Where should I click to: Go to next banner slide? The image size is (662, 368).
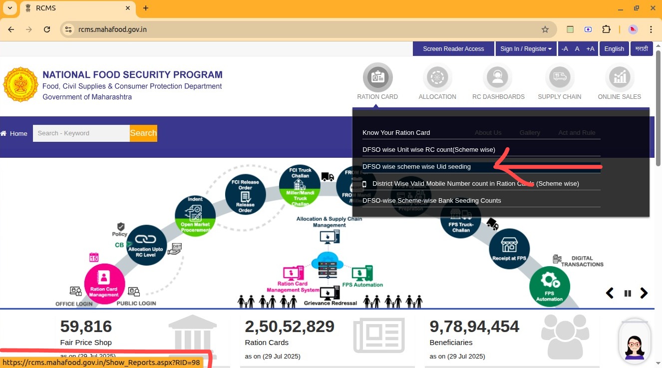[x=644, y=294]
